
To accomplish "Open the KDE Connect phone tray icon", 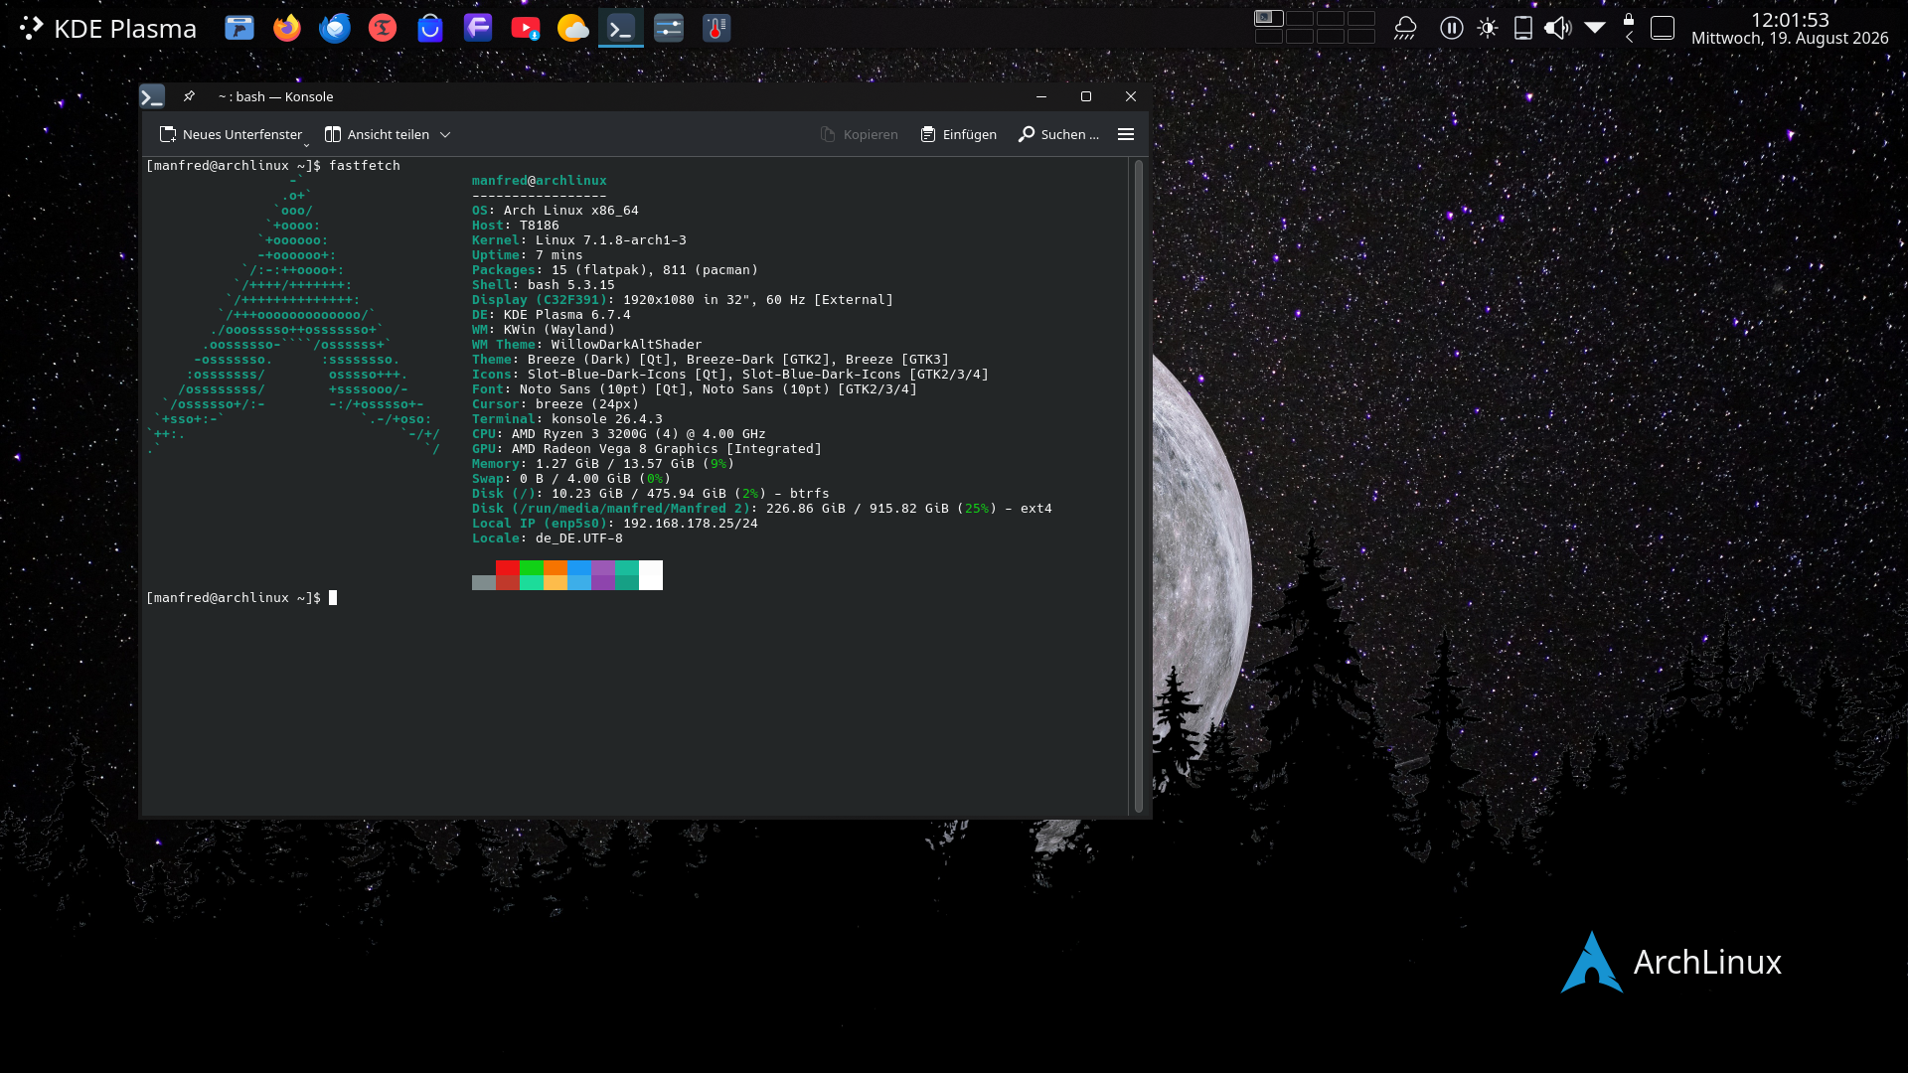I will click(x=1522, y=28).
